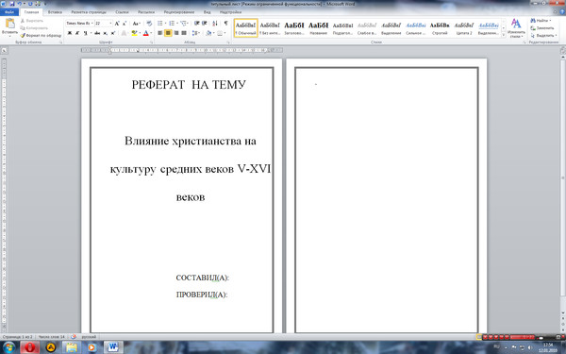The image size is (566, 354).
Task: Select Формат по образцу format painter
Action: click(x=41, y=36)
